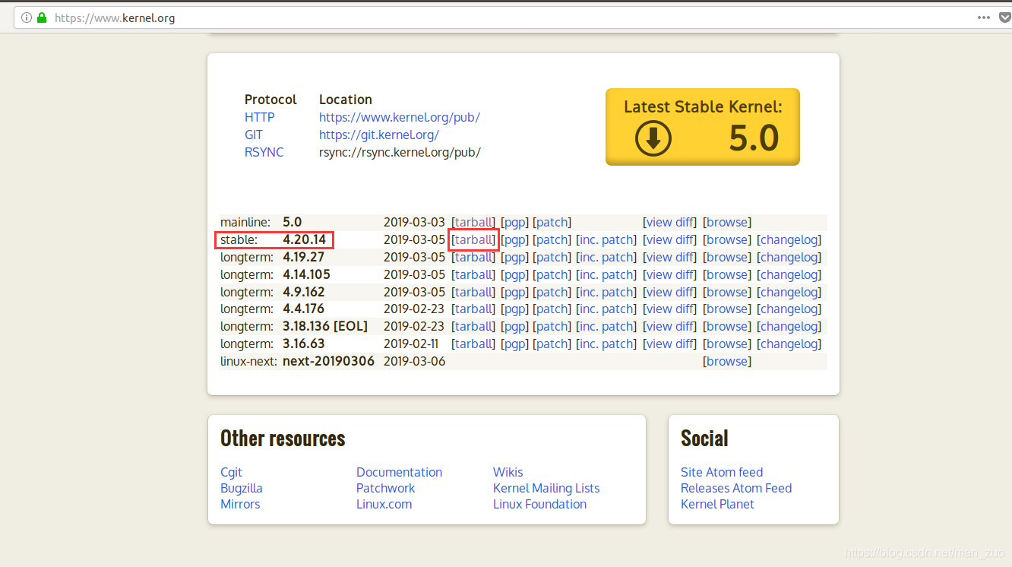
Task: Open https://www.kernel.org/pub/ location link
Action: pos(400,117)
